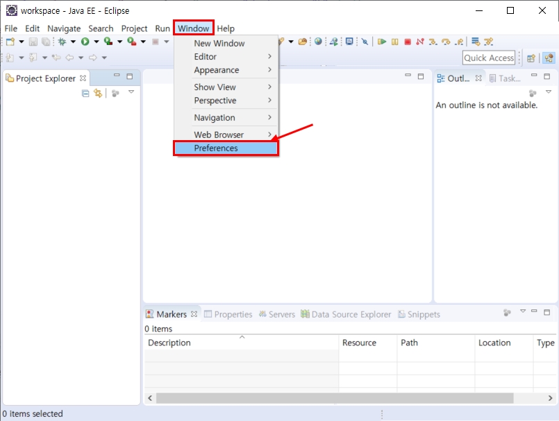Select Preferences from the Window menu

tap(226, 148)
